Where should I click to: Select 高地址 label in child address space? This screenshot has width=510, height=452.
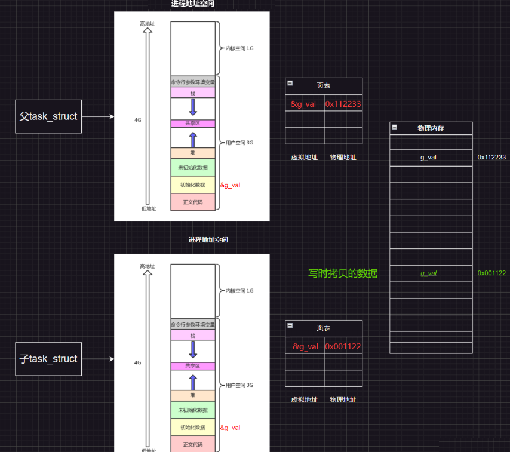[x=148, y=266]
